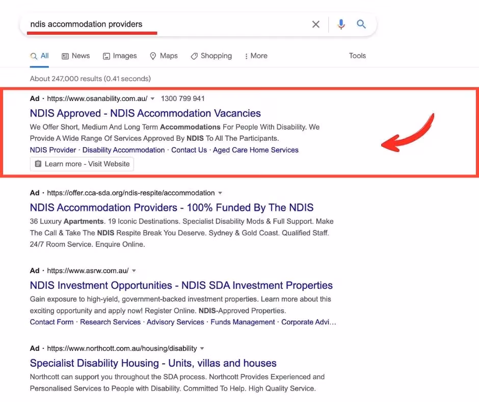Switch to the Shopping tab
This screenshot has height=402, width=479.
pyautogui.click(x=211, y=56)
